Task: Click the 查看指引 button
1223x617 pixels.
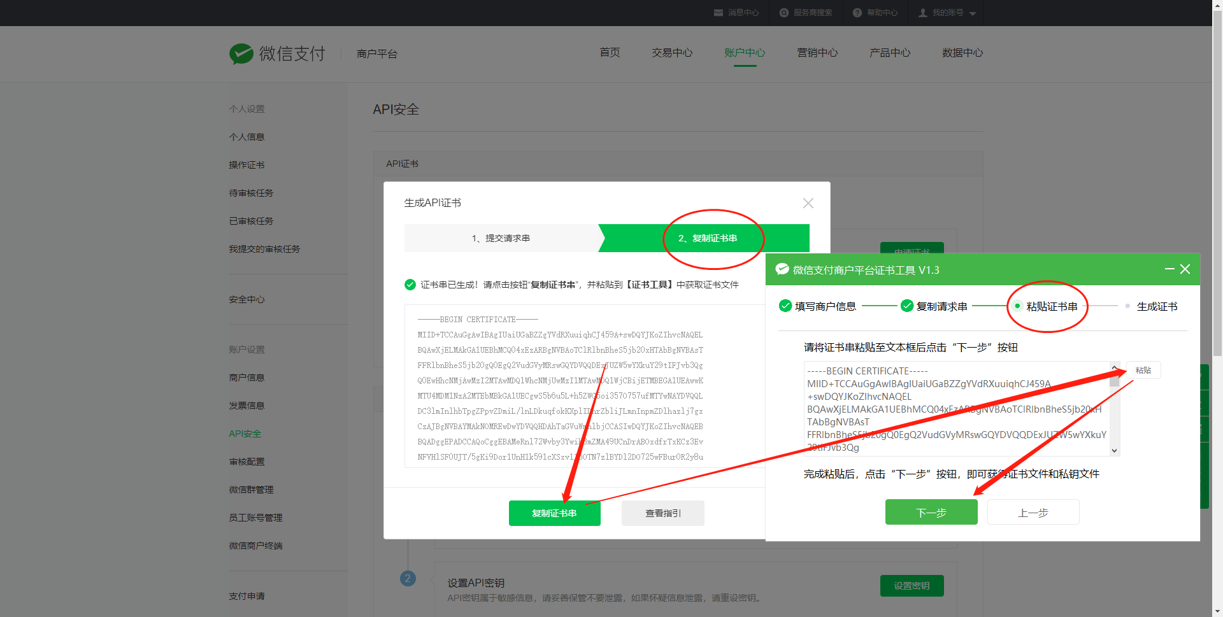Action: coord(662,513)
